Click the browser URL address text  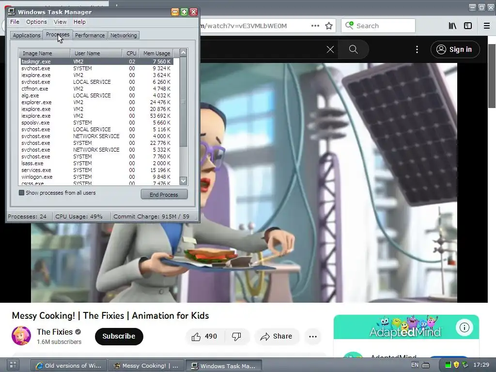pos(244,26)
